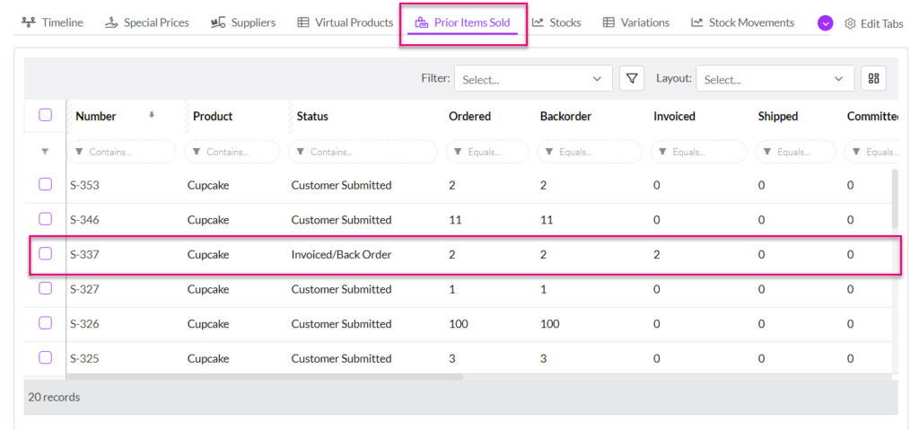
Task: Tick the checkbox for S-353
Action: (x=45, y=184)
